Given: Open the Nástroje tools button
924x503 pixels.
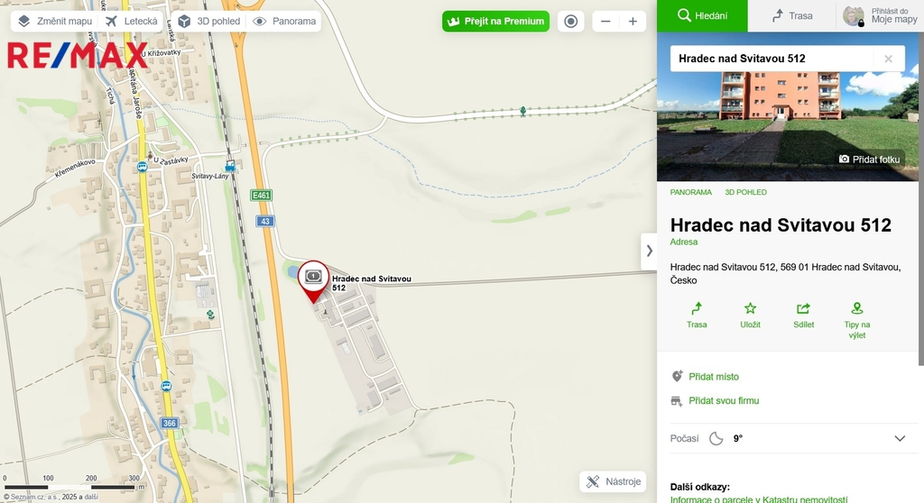Looking at the screenshot, I should click(613, 481).
